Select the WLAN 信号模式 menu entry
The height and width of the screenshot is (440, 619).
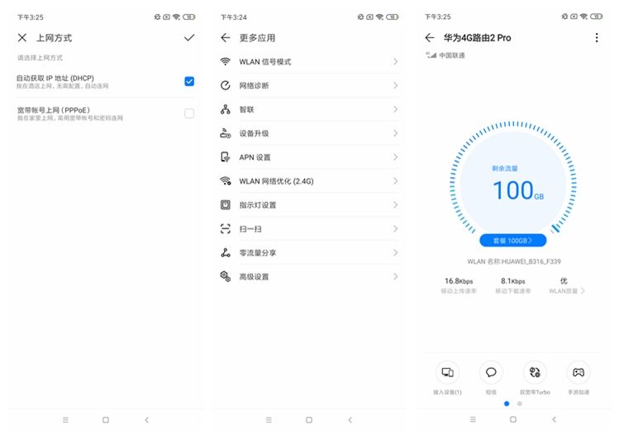tap(309, 61)
